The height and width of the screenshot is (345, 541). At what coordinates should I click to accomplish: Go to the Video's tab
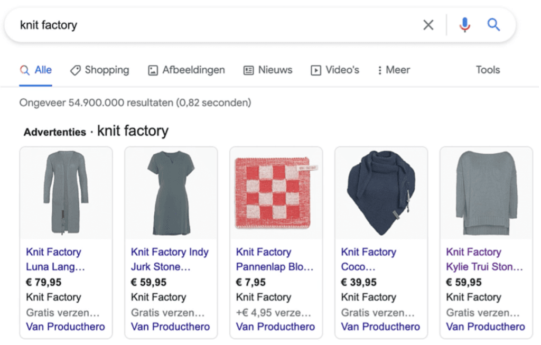[x=335, y=70]
